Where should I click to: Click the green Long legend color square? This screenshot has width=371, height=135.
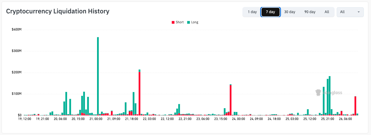pyautogui.click(x=188, y=22)
